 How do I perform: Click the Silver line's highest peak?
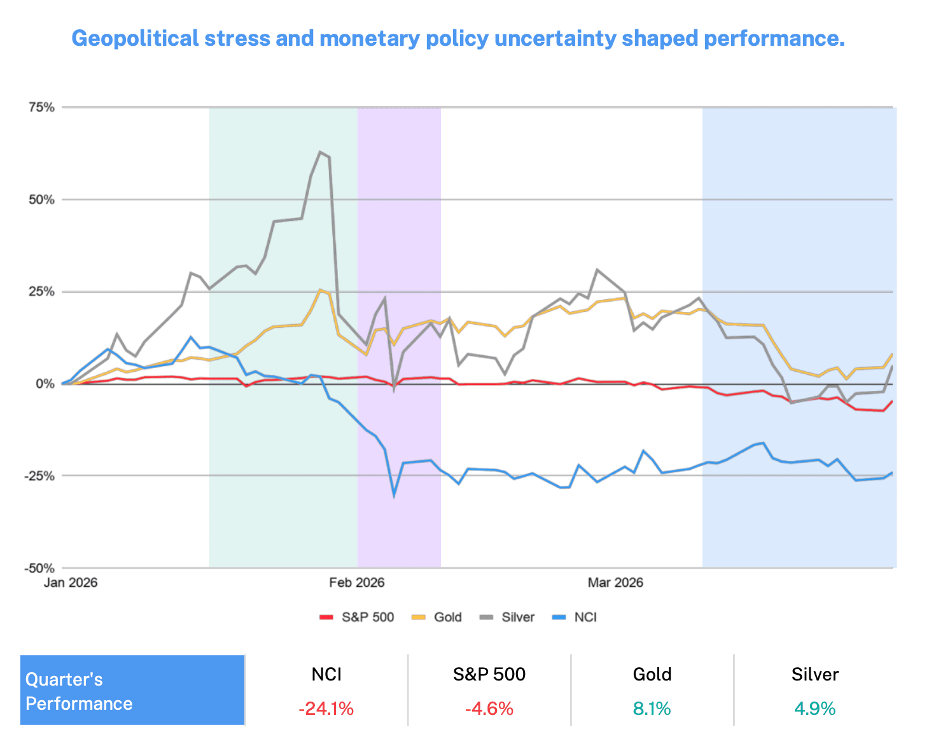pos(320,152)
